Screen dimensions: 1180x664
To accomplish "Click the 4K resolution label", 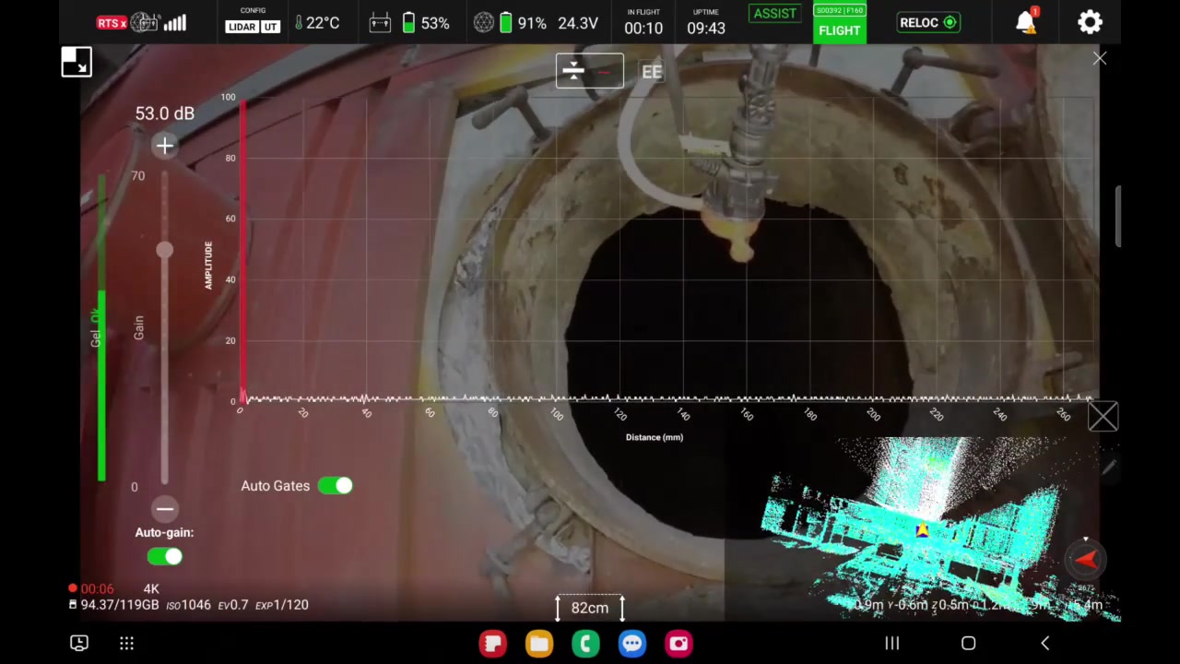I will (x=151, y=588).
